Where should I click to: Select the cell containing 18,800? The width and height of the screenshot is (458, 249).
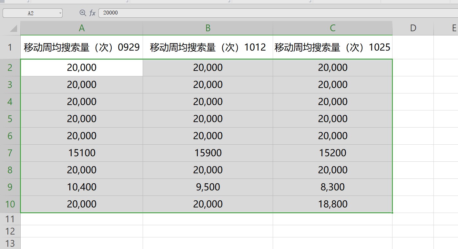(332, 204)
